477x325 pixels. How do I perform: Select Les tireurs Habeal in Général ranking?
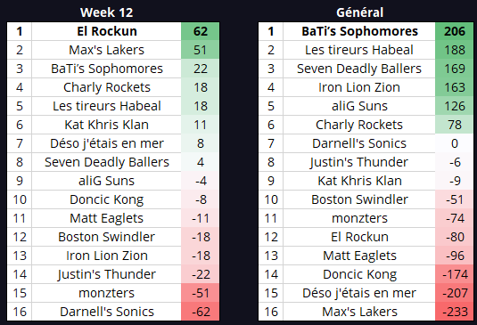[x=359, y=50]
